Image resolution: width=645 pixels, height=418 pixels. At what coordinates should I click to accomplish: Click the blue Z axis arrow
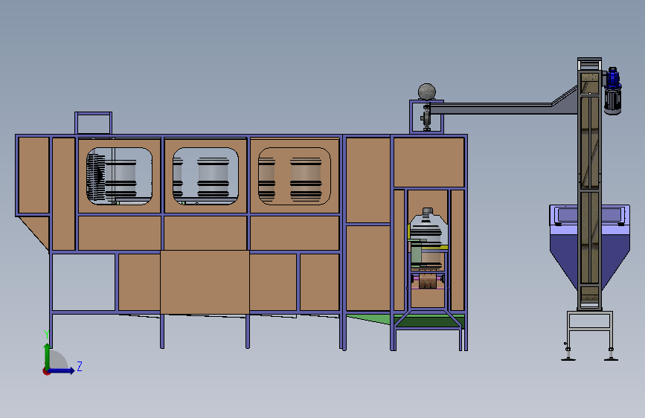[x=62, y=371]
